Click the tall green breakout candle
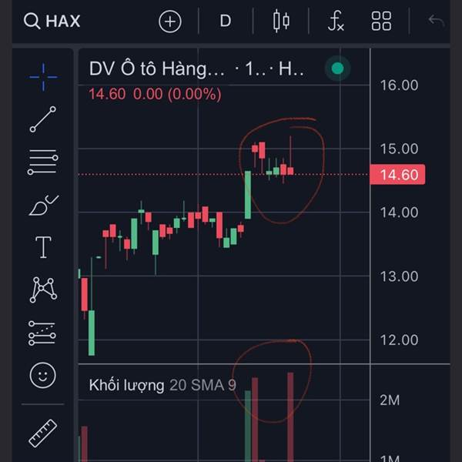 (248, 195)
